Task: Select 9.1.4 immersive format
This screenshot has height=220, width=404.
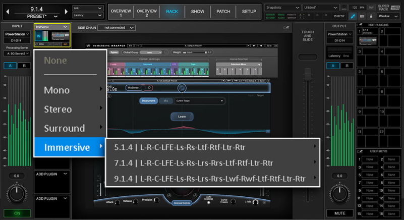Action: tap(213, 179)
